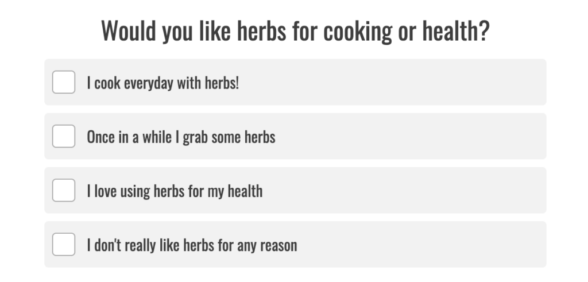Screen dimensions: 588x282
Task: Click the word 'herbs!' in the first option
Action: click(x=222, y=83)
